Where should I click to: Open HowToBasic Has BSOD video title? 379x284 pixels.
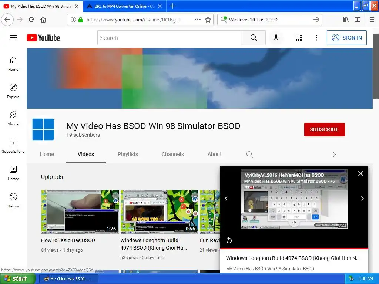click(x=68, y=240)
